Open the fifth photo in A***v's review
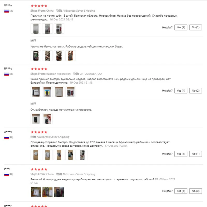Screen dimensions: 207x207 (x=82, y=155)
